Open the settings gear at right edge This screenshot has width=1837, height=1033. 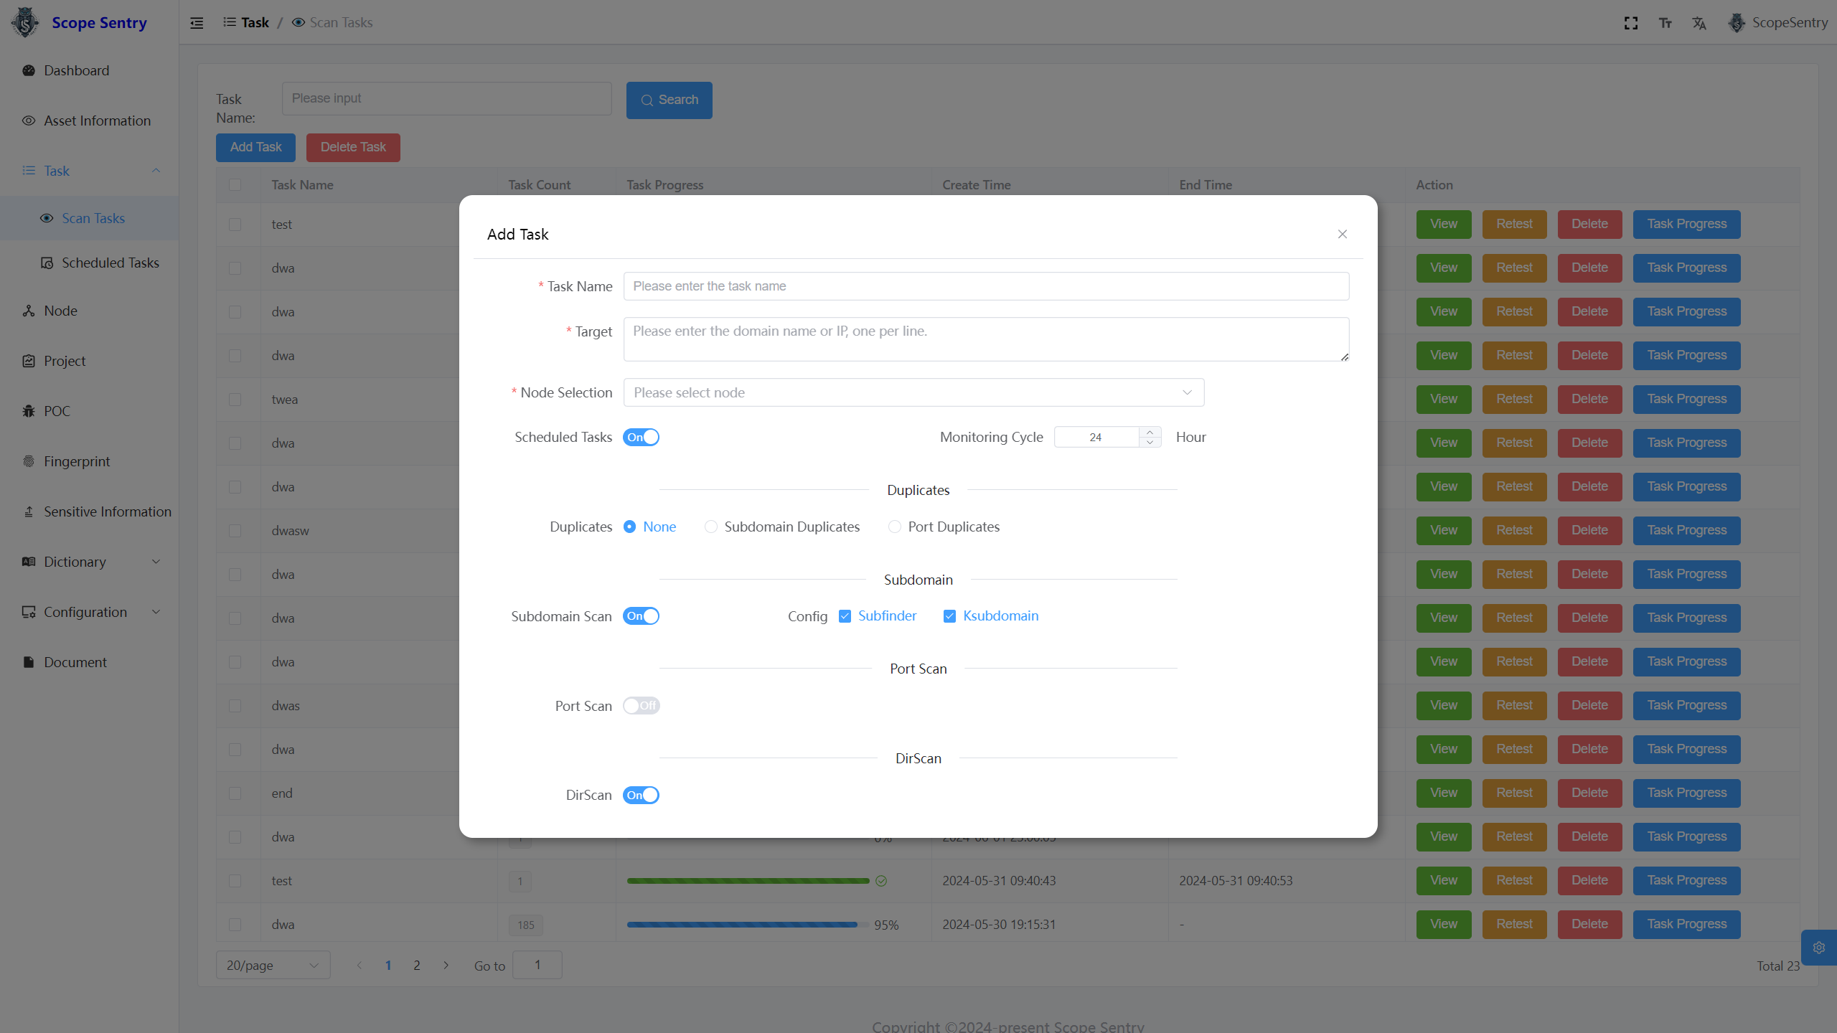[x=1818, y=948]
